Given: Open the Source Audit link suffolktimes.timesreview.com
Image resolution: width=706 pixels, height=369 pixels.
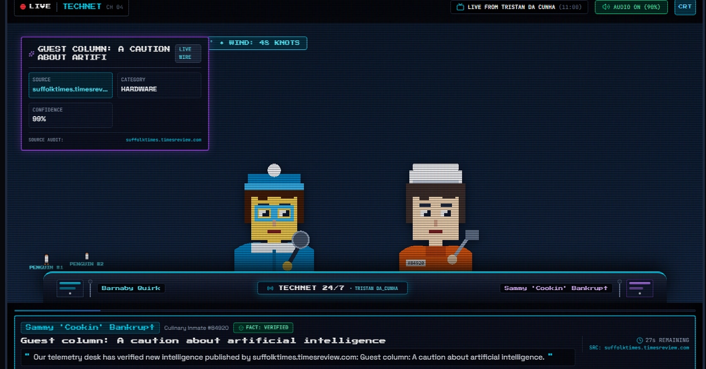Looking at the screenshot, I should tap(164, 140).
